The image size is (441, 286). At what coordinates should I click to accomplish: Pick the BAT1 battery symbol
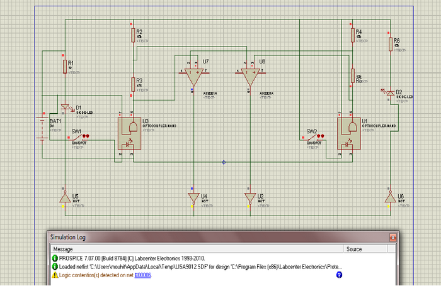(x=42, y=129)
